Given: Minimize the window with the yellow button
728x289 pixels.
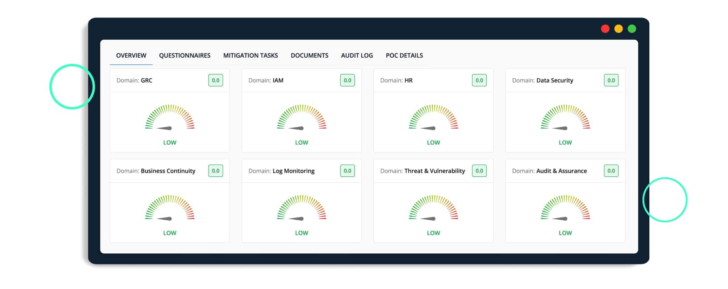Looking at the screenshot, I should click(x=619, y=29).
